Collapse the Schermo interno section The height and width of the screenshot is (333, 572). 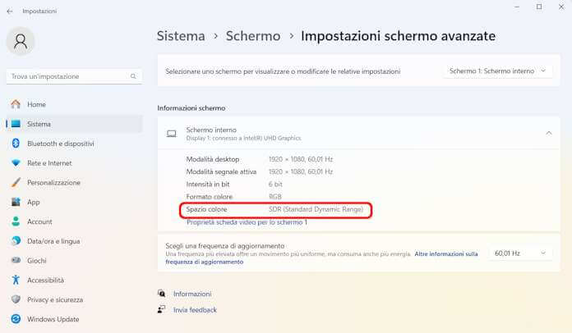[548, 133]
